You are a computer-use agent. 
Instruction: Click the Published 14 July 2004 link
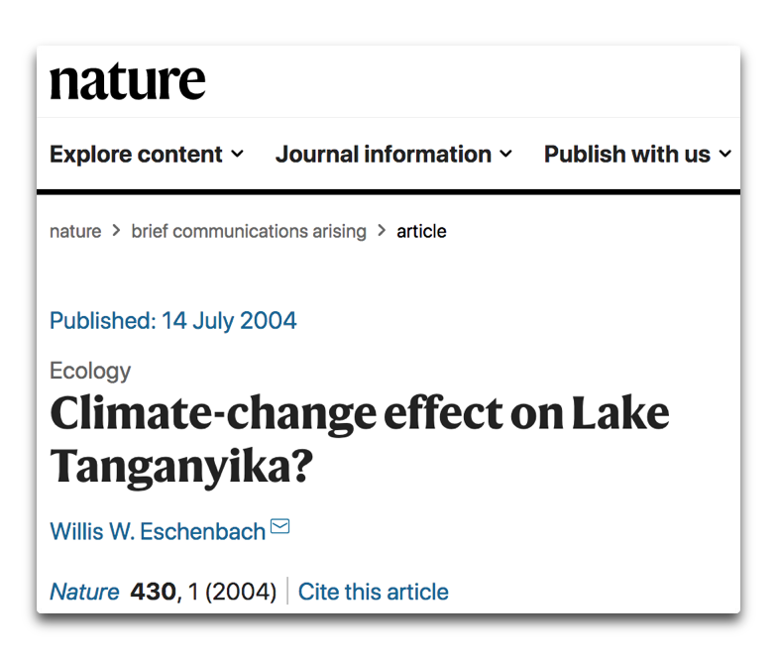pos(173,321)
